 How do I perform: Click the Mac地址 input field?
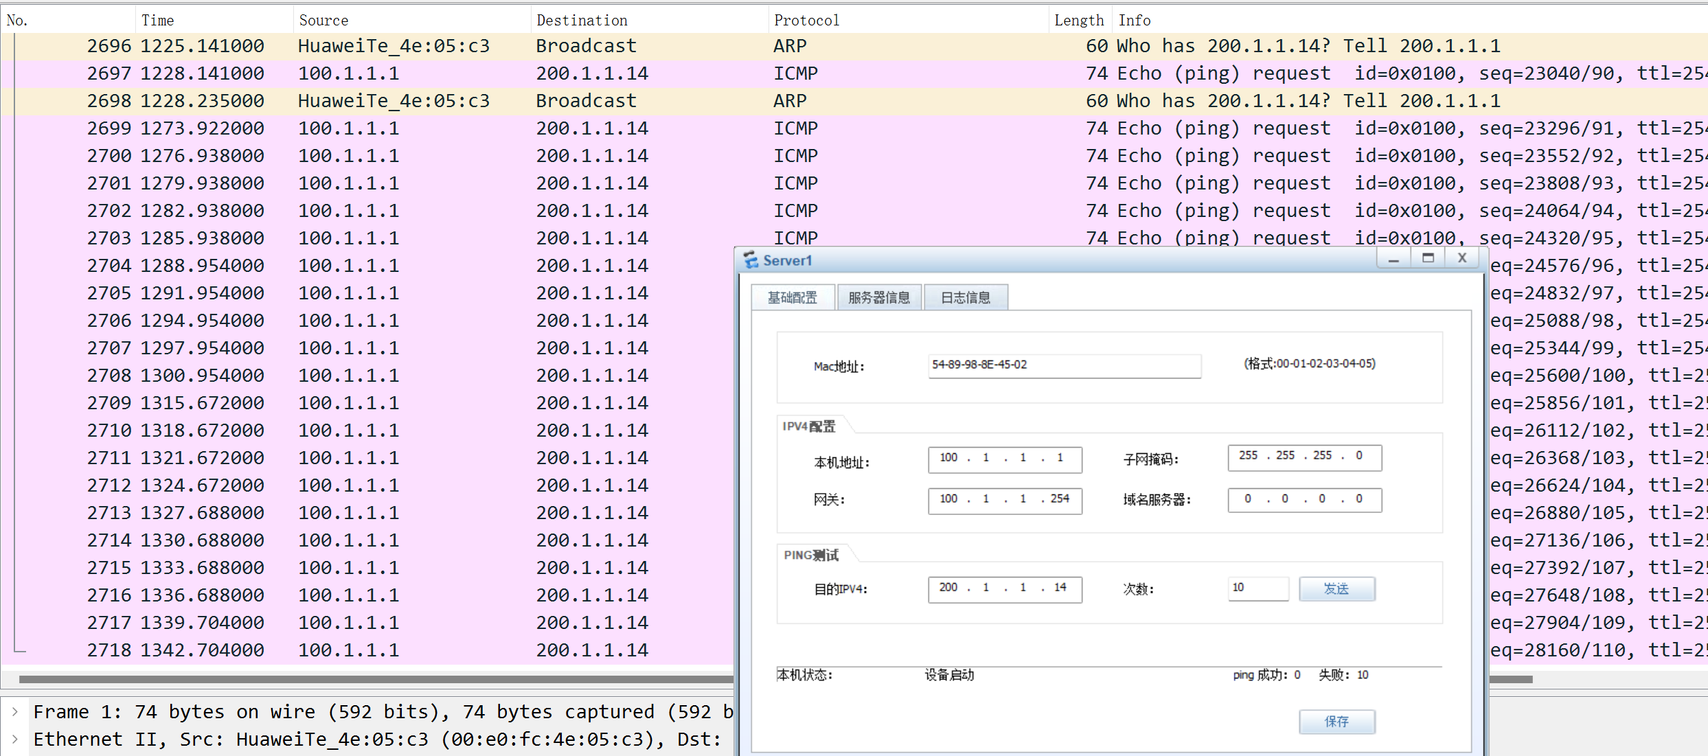coord(1064,365)
